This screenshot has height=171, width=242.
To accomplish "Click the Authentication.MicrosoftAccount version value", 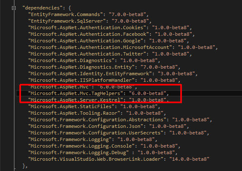I will click(196, 47).
